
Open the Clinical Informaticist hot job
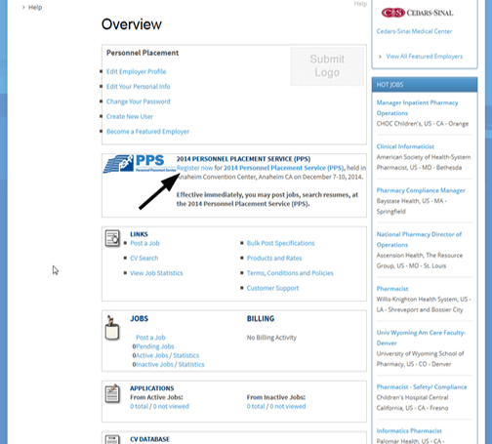(405, 146)
